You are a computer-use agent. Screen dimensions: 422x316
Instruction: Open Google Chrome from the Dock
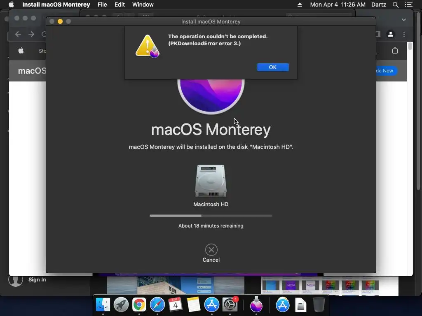point(139,305)
